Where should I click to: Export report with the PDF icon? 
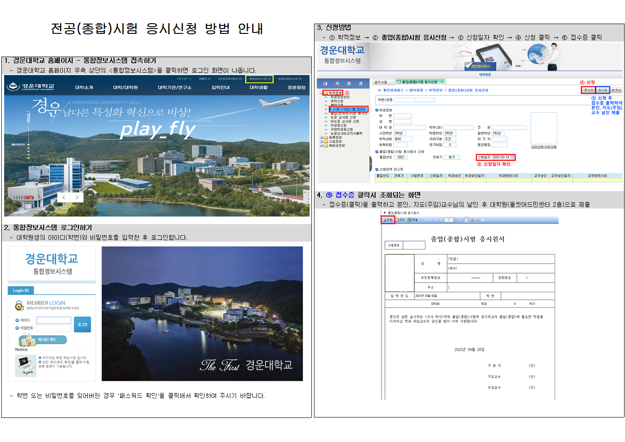pyautogui.click(x=400, y=220)
